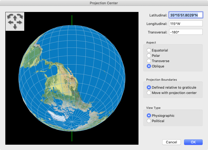This screenshot has height=150, width=208.
Task: Click the left arrow globe control
Action: pos(10,22)
